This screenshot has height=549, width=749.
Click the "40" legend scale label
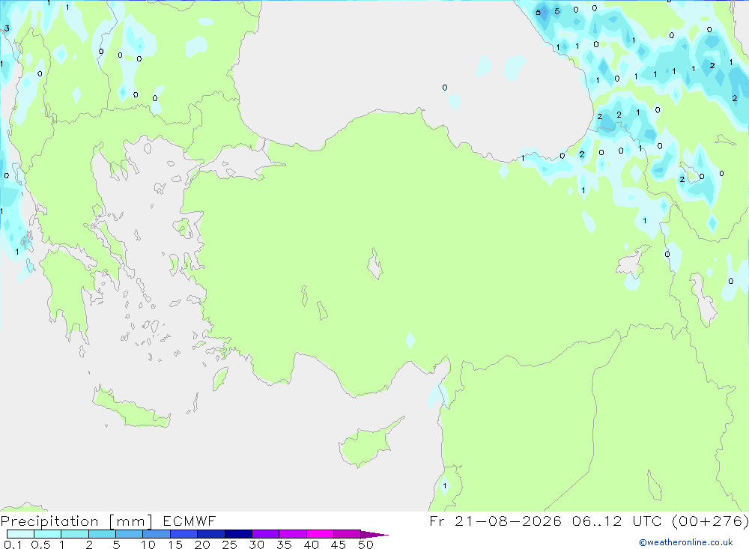click(312, 545)
